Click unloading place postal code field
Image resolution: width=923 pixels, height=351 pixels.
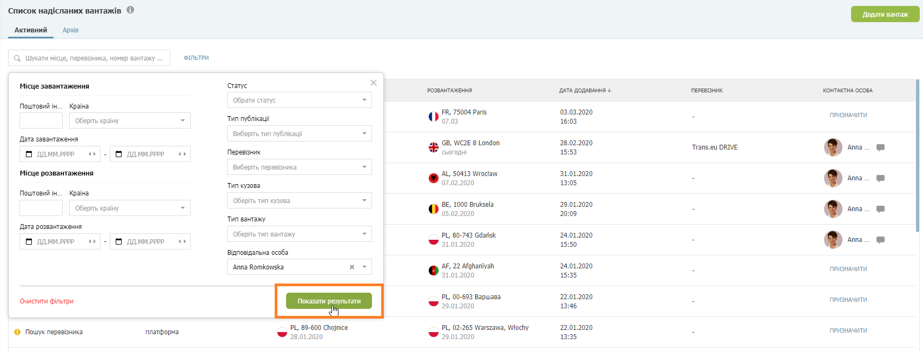41,208
